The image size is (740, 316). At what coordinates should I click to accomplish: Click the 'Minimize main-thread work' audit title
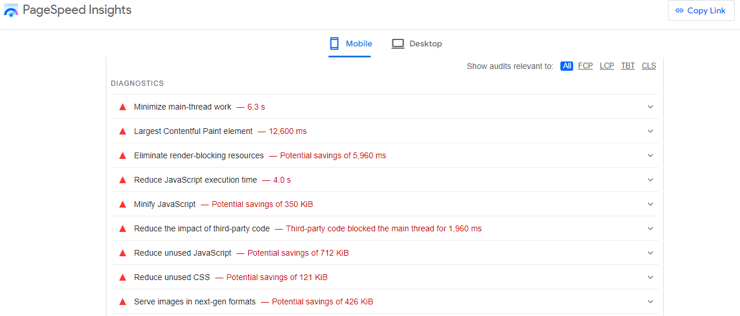183,107
